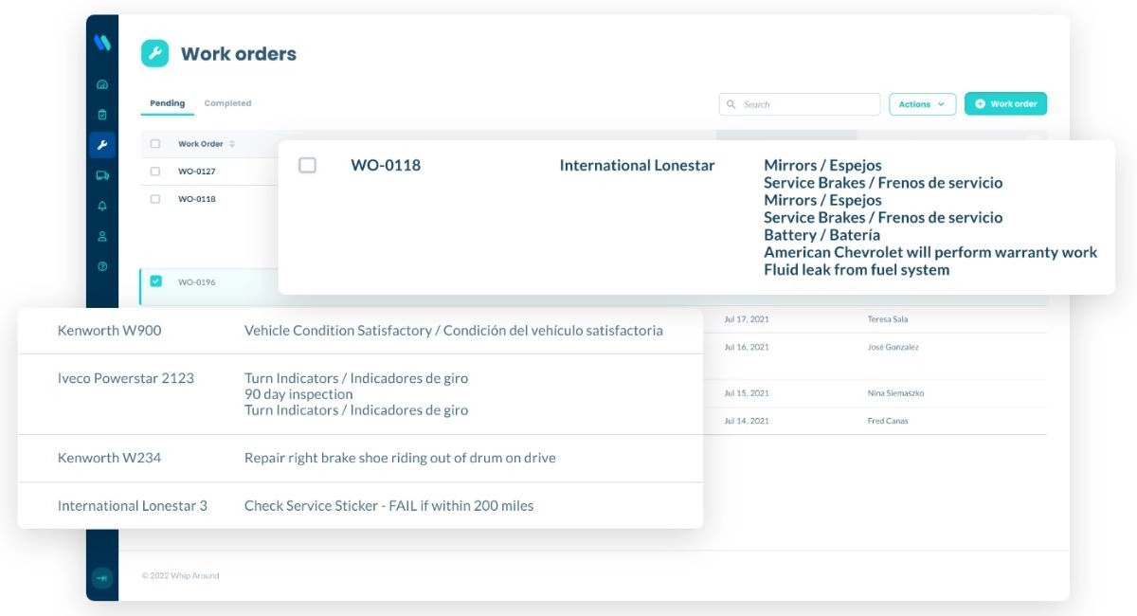The width and height of the screenshot is (1137, 616).
Task: Expand the sidebar with the arrow icon
Action: pyautogui.click(x=102, y=577)
